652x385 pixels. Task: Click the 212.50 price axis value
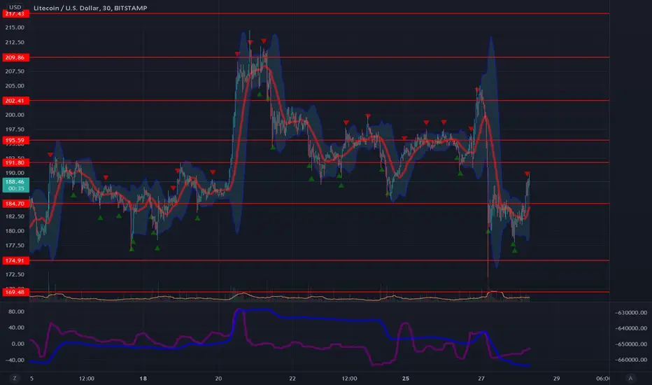click(x=15, y=43)
